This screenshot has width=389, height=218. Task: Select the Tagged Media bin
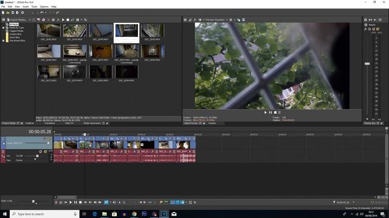point(16,31)
